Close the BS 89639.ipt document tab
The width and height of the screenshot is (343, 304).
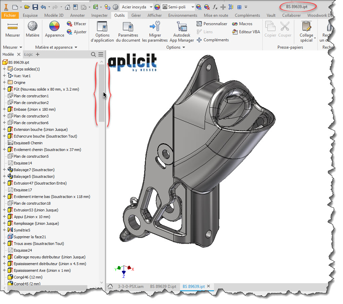click(x=208, y=286)
